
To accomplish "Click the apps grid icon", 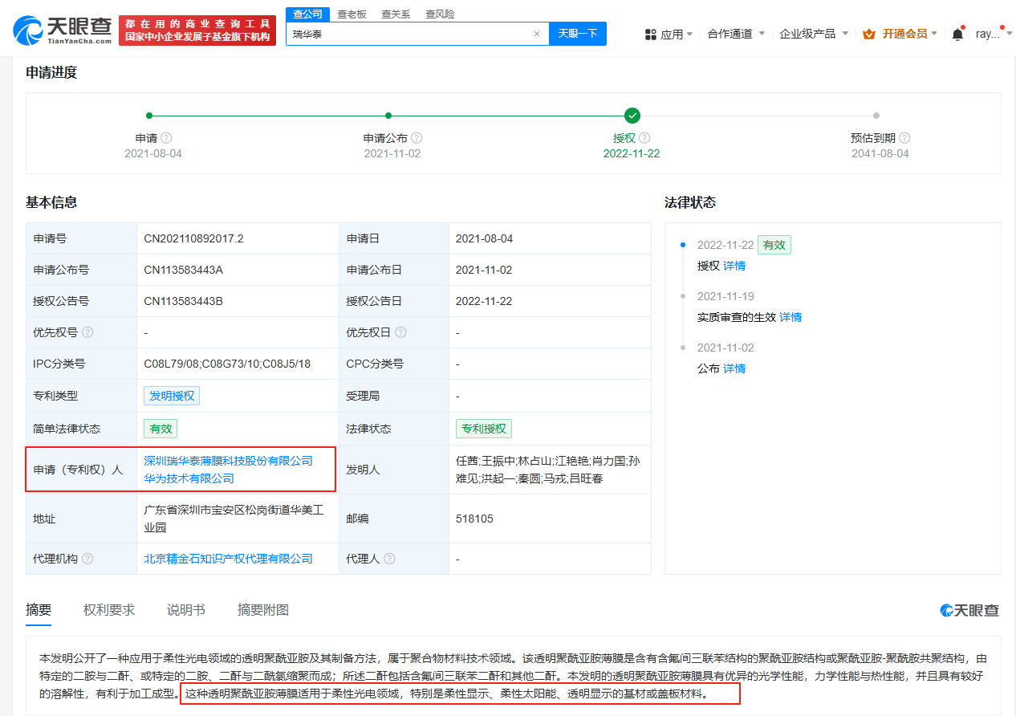I will tap(651, 35).
